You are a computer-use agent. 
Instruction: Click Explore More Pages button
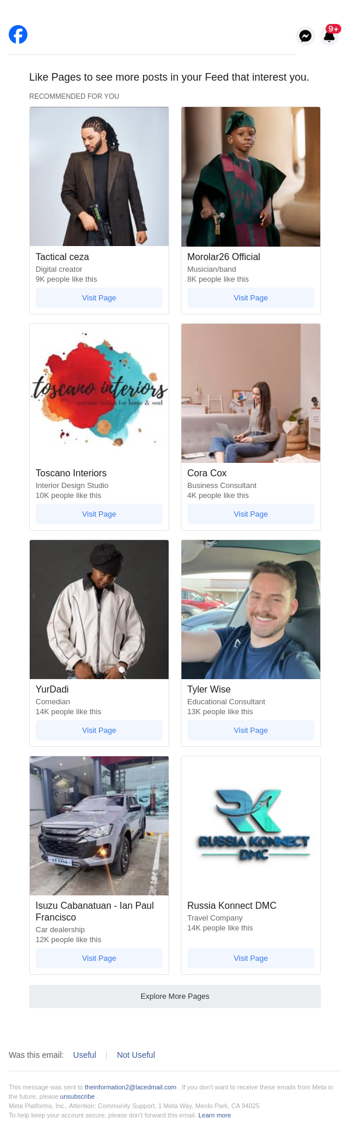pos(175,996)
